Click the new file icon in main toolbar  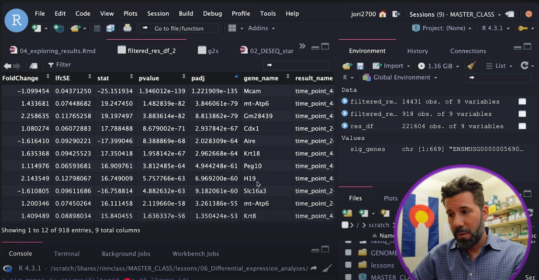36,28
